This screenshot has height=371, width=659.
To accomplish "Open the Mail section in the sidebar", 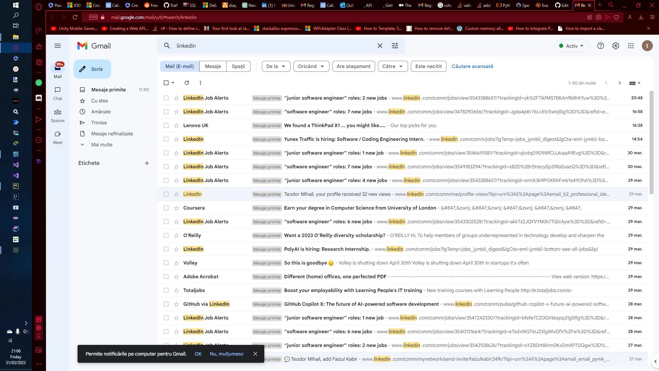I will pos(58,70).
